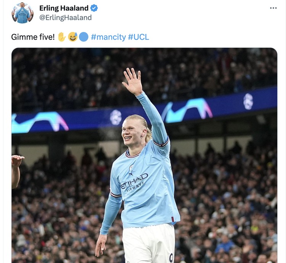286x263 pixels.
Task: Click the blue verified checkmark badge
Action: pyautogui.click(x=94, y=8)
